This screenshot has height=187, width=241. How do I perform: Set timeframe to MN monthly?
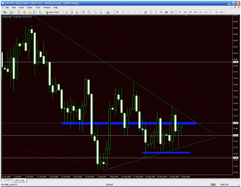tap(222, 12)
